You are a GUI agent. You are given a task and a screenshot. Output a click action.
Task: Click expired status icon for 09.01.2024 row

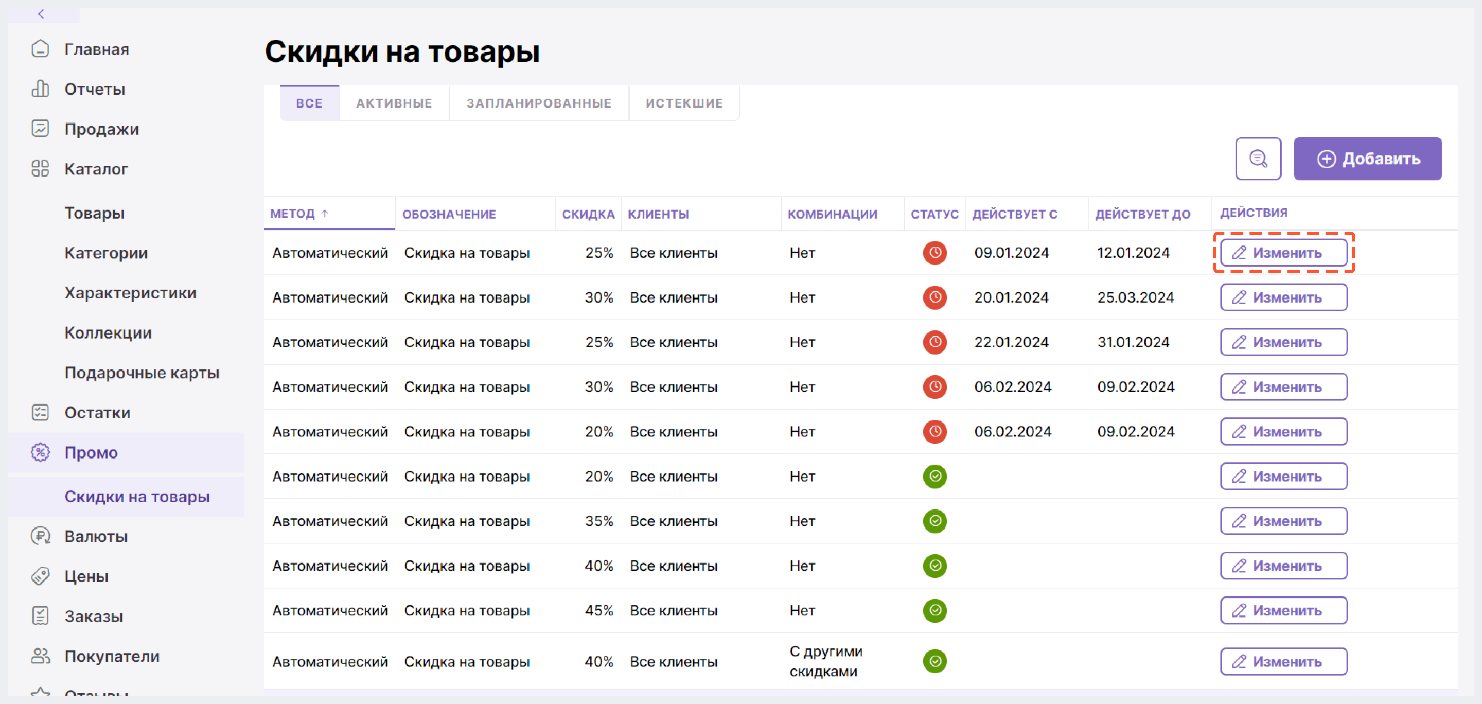tap(934, 253)
